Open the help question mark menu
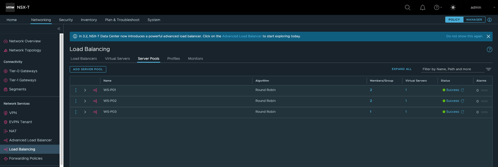The image size is (498, 167). tap(438, 7)
